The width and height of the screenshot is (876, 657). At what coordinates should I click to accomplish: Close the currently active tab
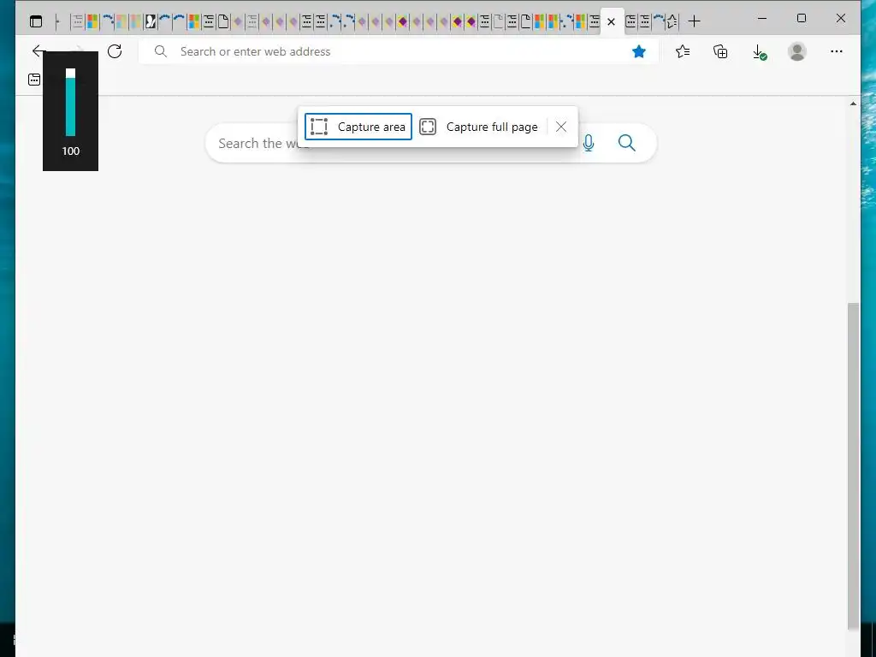coord(611,21)
